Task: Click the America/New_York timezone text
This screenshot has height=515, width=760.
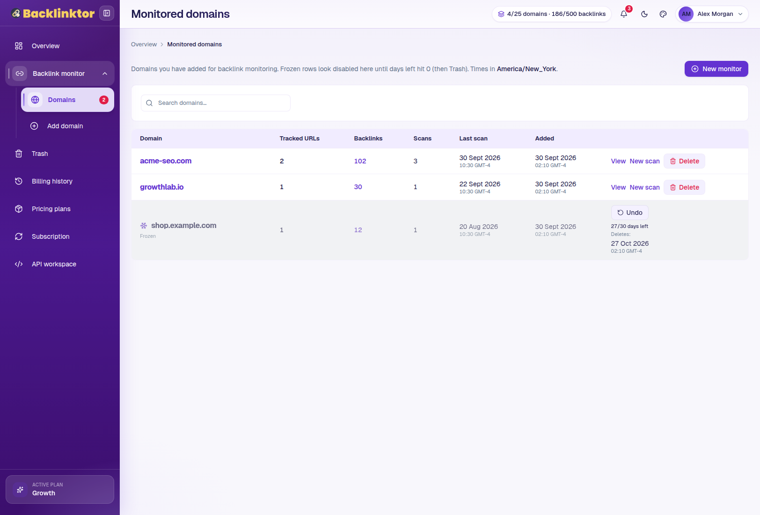Action: tap(526, 69)
